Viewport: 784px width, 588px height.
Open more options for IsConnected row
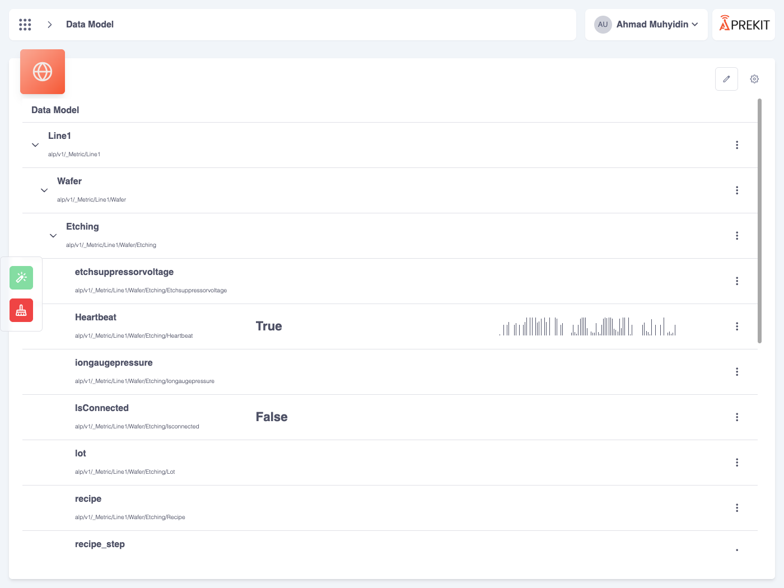coord(737,417)
